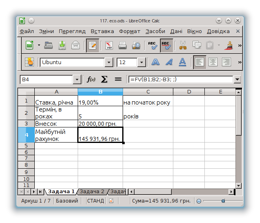This screenshot has width=260, height=223.
Task: Toggle AutoSpellcheck button
Action: click(166, 45)
